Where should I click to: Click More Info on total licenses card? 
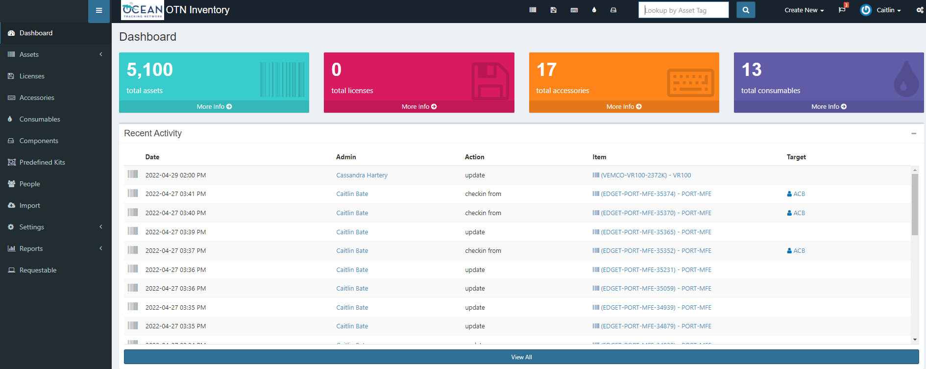(419, 106)
